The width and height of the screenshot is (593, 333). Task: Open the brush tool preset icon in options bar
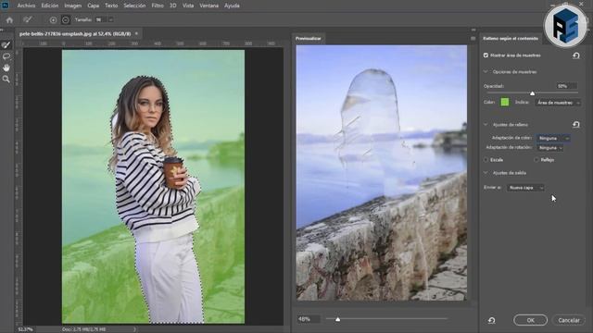pos(28,19)
